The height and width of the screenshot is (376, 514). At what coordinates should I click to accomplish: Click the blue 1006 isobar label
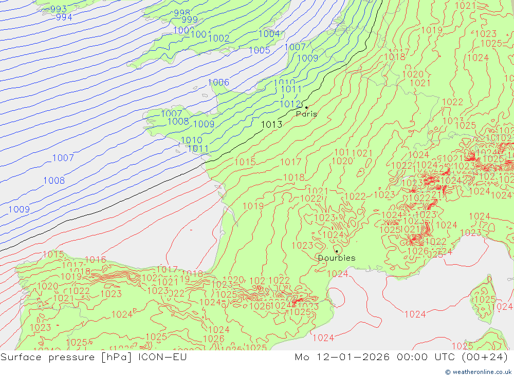(x=218, y=83)
